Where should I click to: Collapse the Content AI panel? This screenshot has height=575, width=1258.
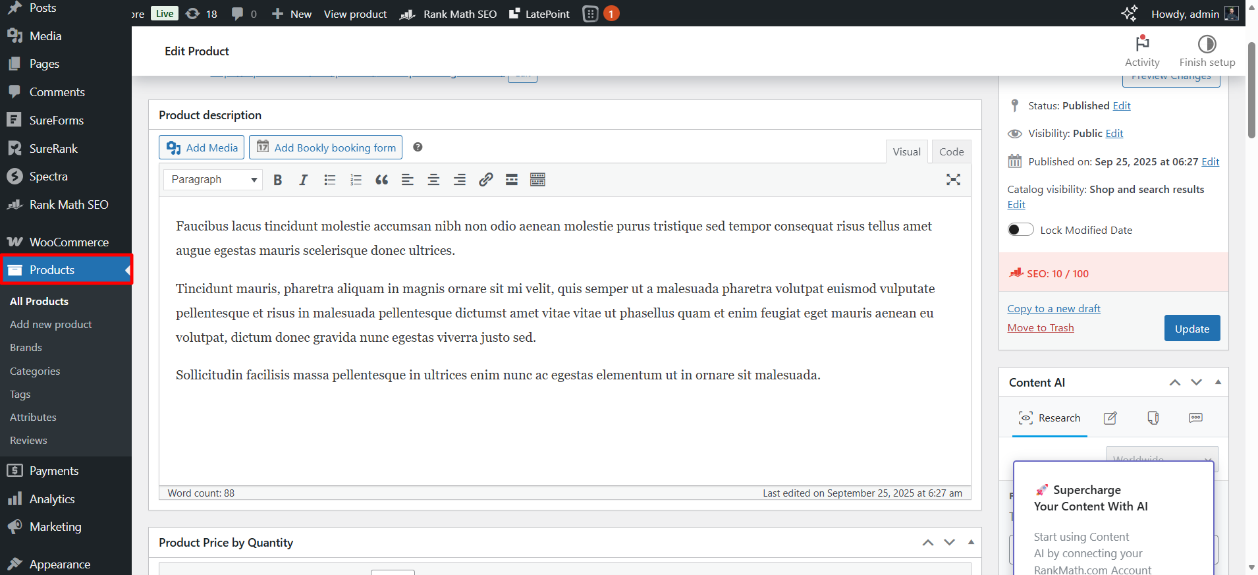coord(1218,383)
